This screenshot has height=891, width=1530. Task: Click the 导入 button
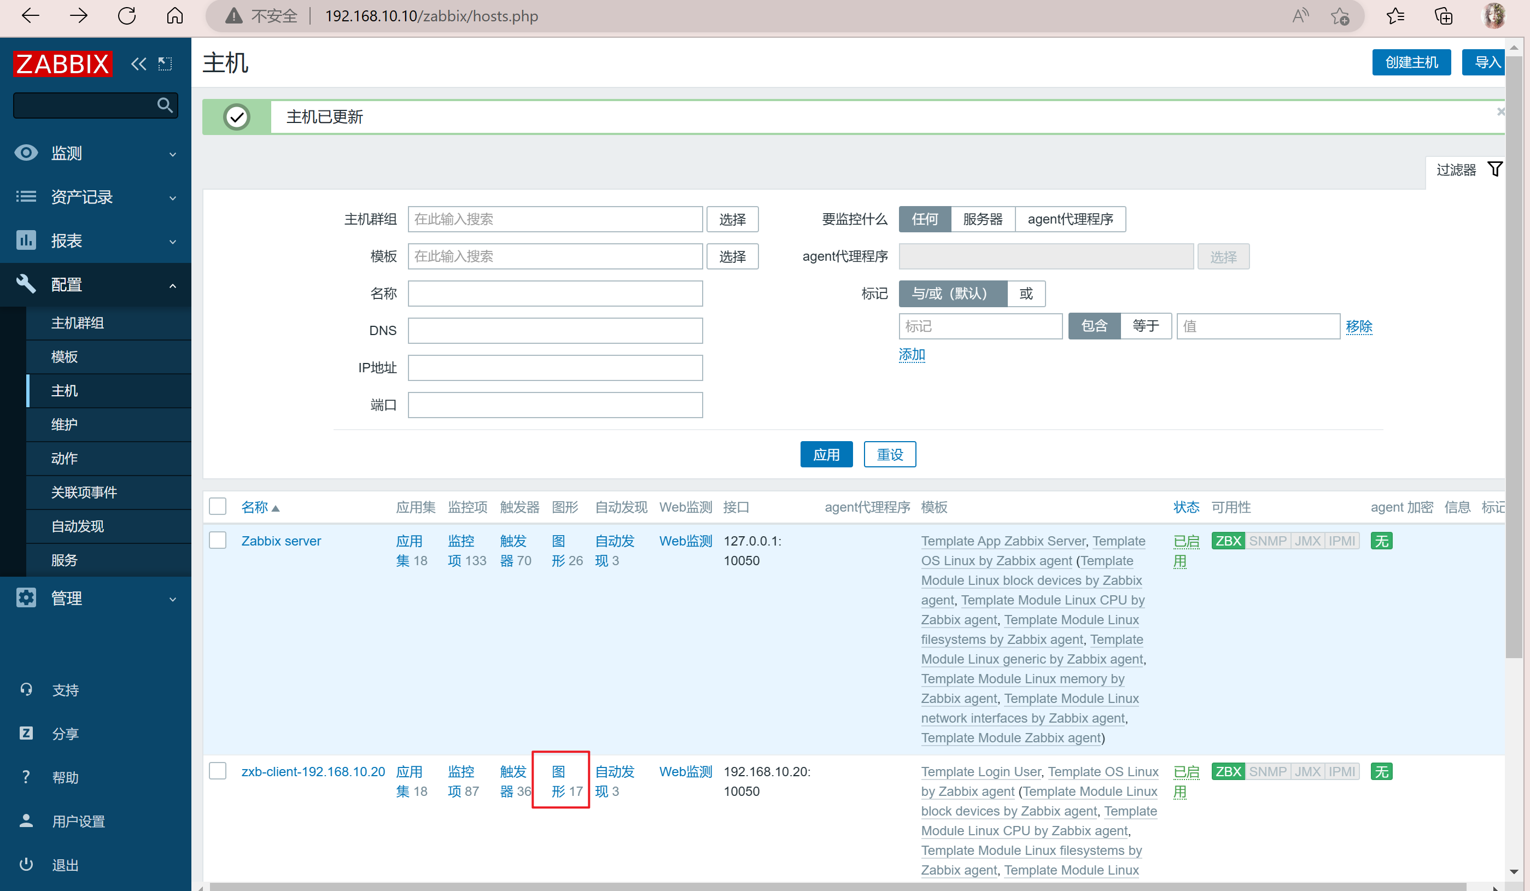(1484, 62)
